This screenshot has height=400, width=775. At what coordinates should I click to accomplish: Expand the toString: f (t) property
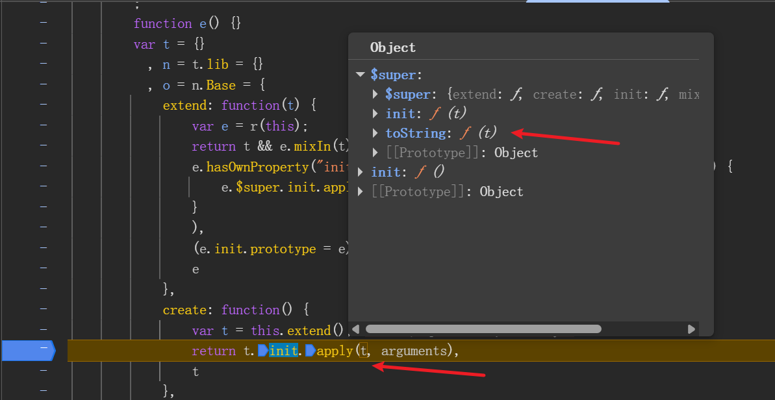tap(375, 133)
